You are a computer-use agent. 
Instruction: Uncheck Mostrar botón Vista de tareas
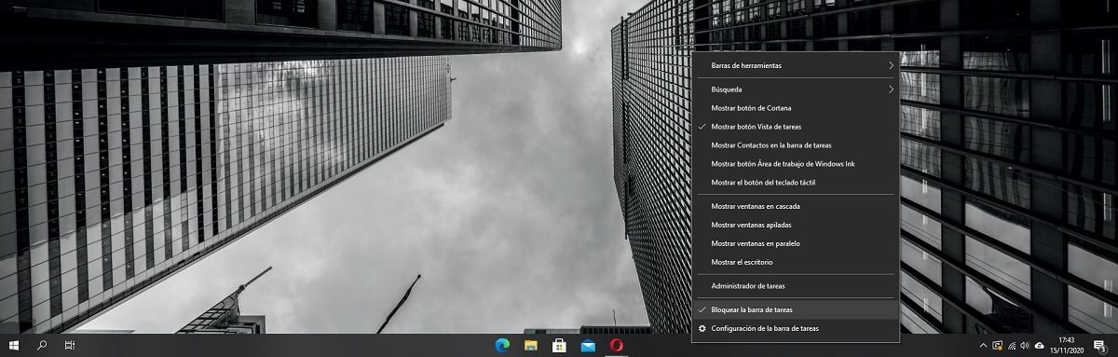click(796, 127)
